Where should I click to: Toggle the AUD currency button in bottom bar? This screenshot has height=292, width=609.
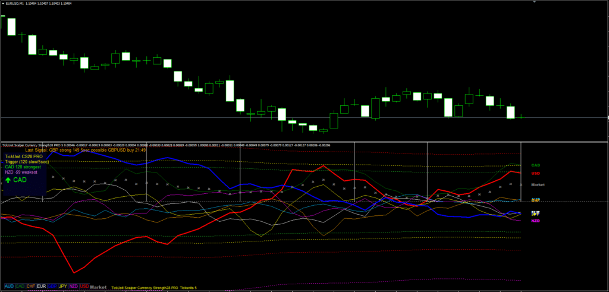coord(8,286)
